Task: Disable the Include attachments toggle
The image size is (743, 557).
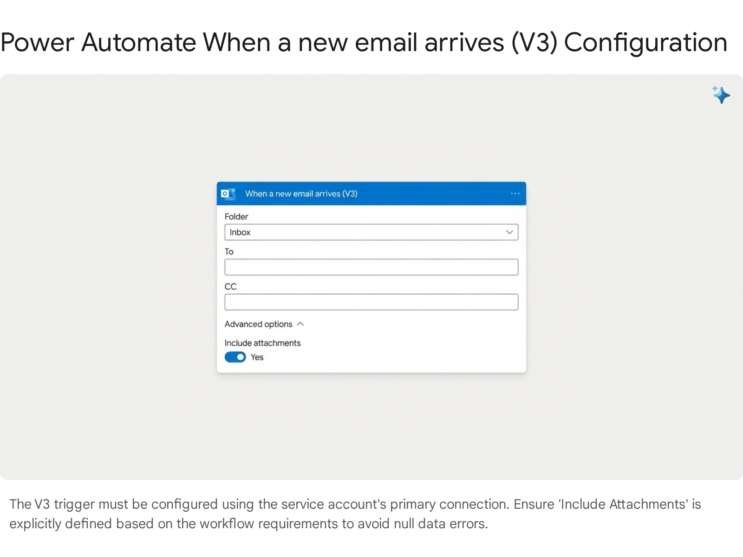Action: pos(235,357)
